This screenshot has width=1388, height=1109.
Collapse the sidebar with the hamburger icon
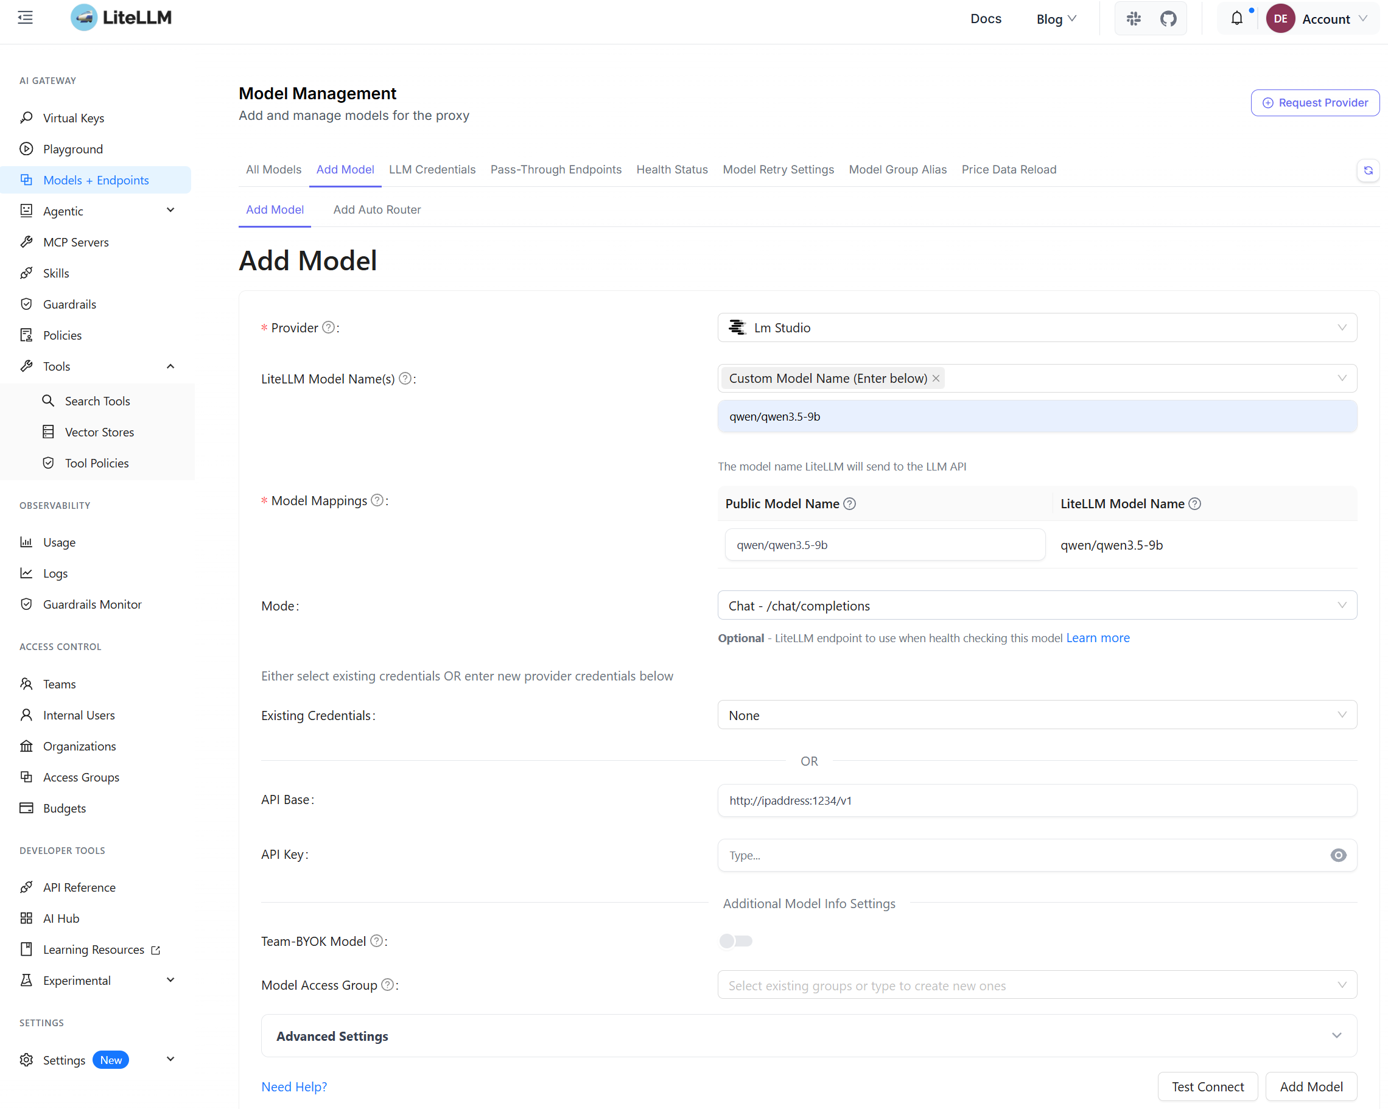[x=25, y=18]
